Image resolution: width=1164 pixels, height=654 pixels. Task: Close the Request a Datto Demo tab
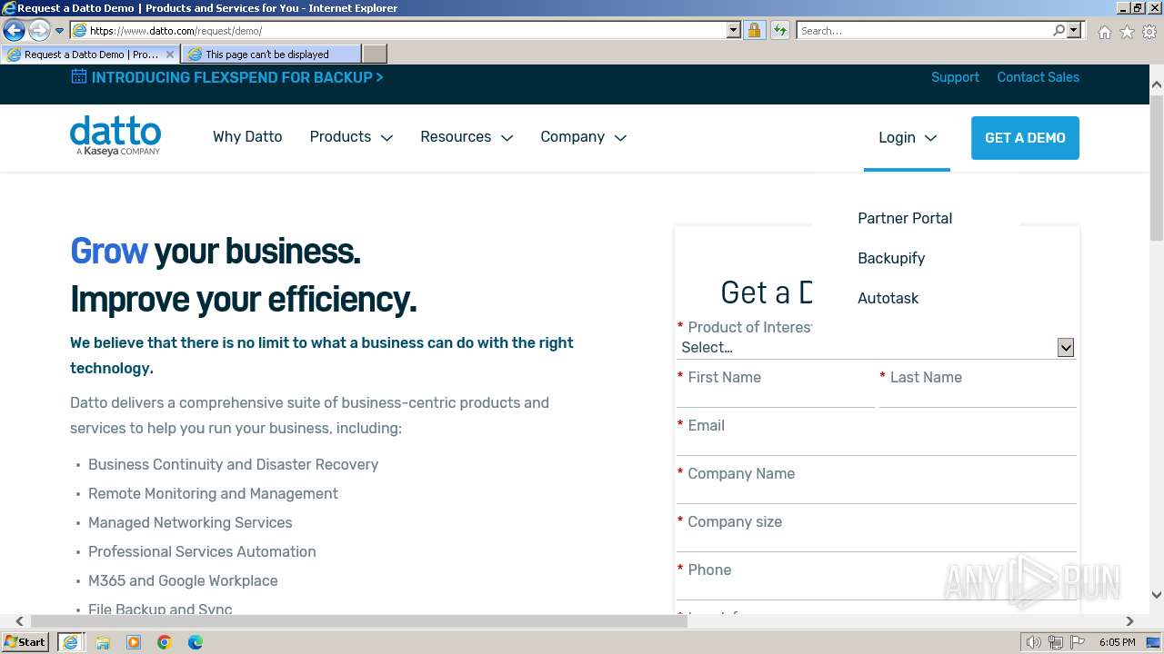[x=170, y=54]
